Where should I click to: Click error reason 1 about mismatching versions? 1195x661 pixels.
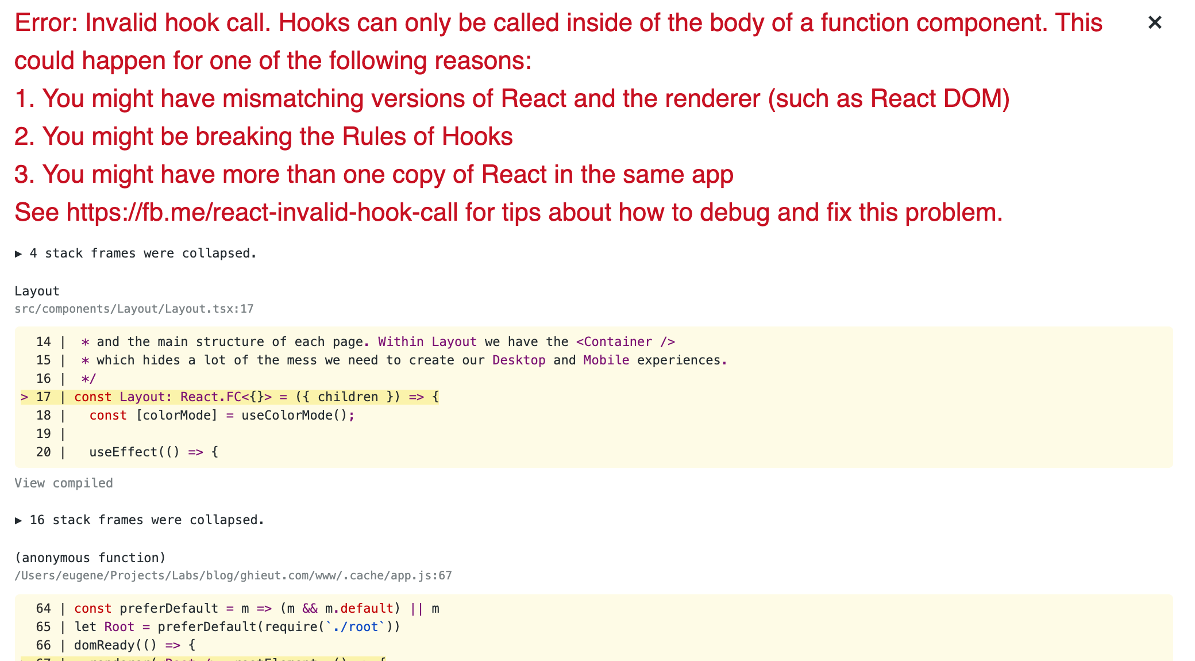[x=512, y=98]
